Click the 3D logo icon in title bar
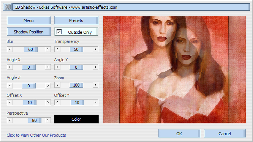Image resolution: width=253 pixels, height=142 pixels. tap(7, 7)
